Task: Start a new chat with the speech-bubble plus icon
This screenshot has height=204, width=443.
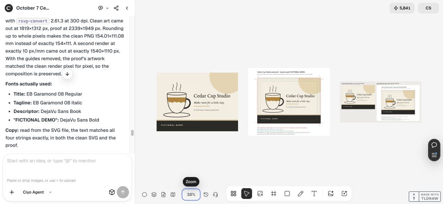Action: point(101,8)
